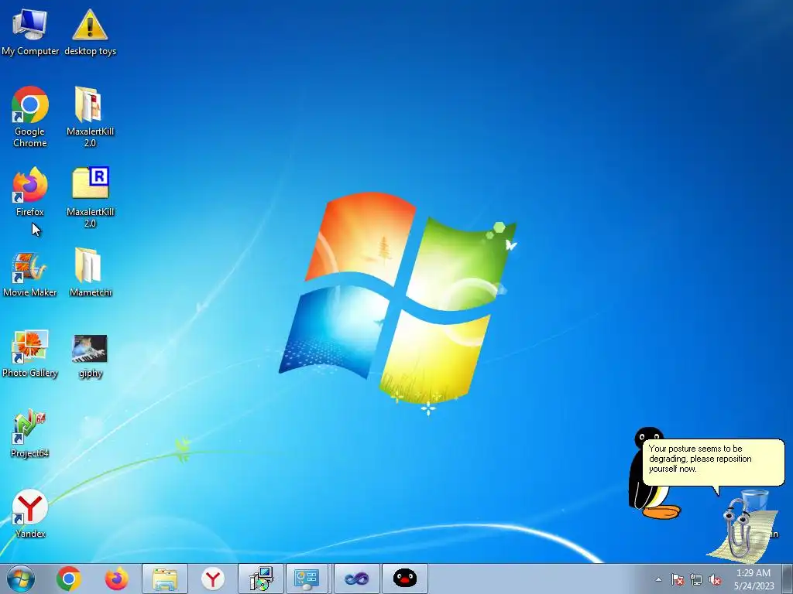Select the Firefox desktop shortcut

[30, 192]
